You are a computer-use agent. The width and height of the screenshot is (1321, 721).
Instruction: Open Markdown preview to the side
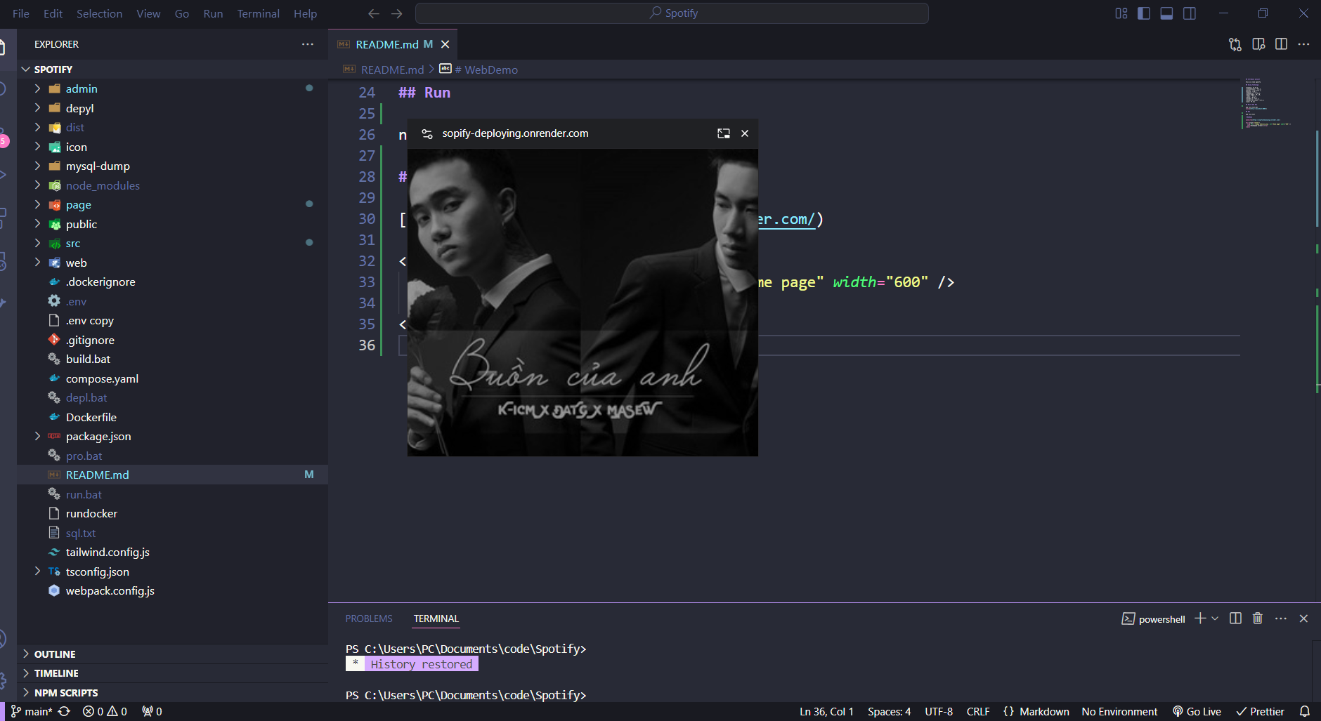(1258, 44)
